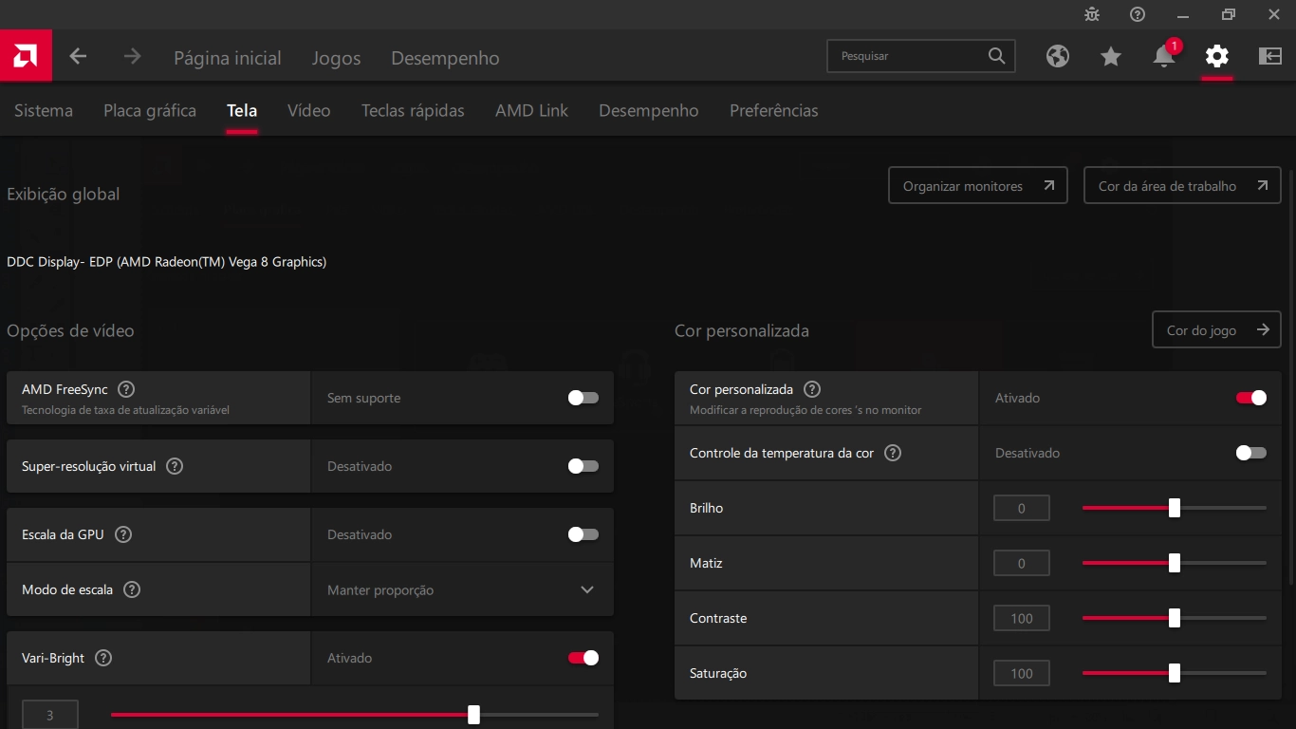Click the search magnifier icon
This screenshot has width=1296, height=729.
click(996, 56)
